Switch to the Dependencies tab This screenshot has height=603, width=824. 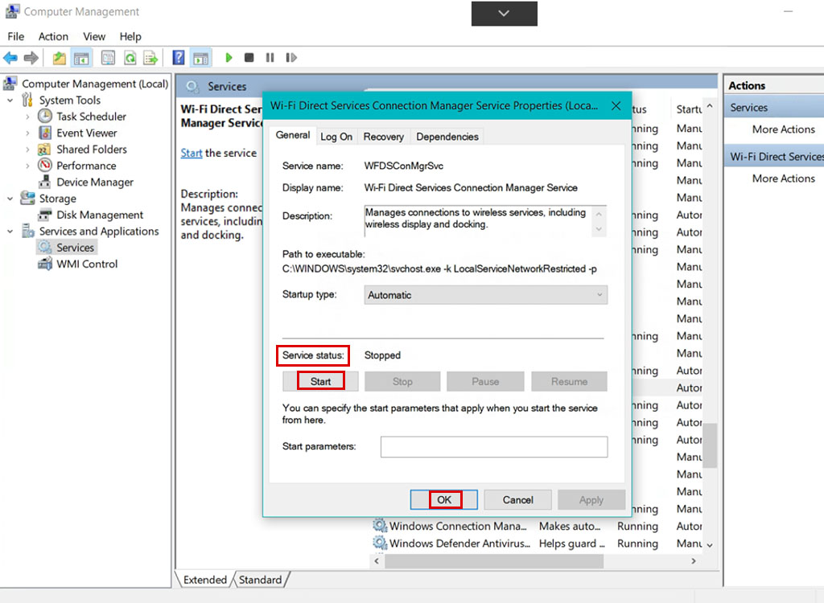(447, 137)
